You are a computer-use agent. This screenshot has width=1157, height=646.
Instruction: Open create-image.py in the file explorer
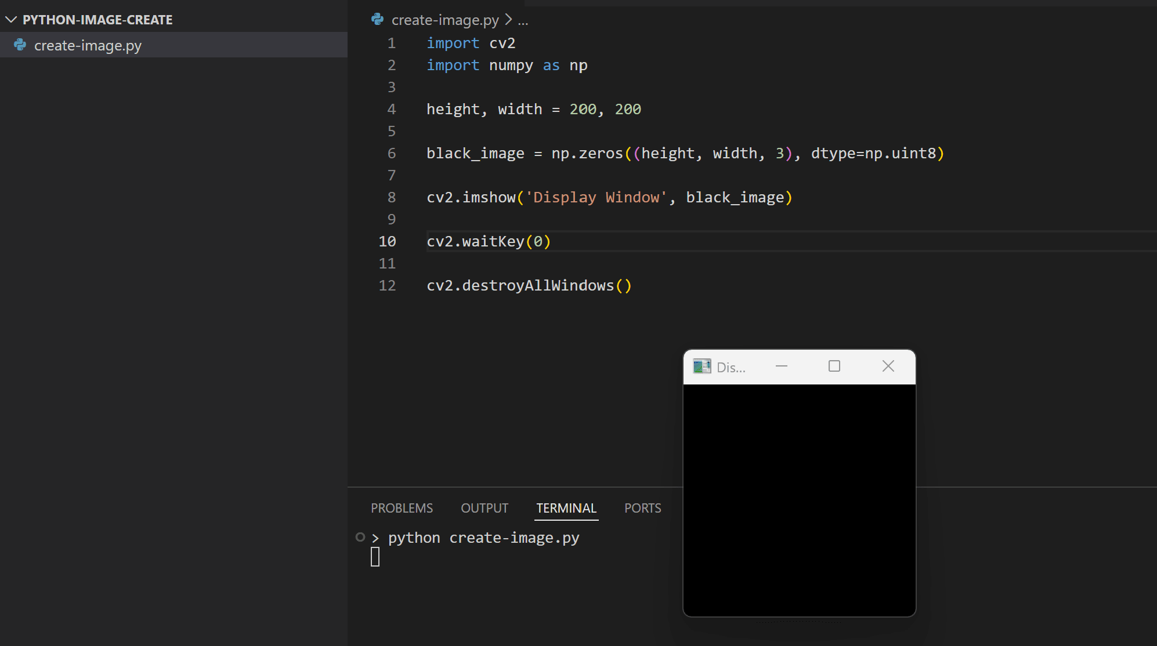88,45
